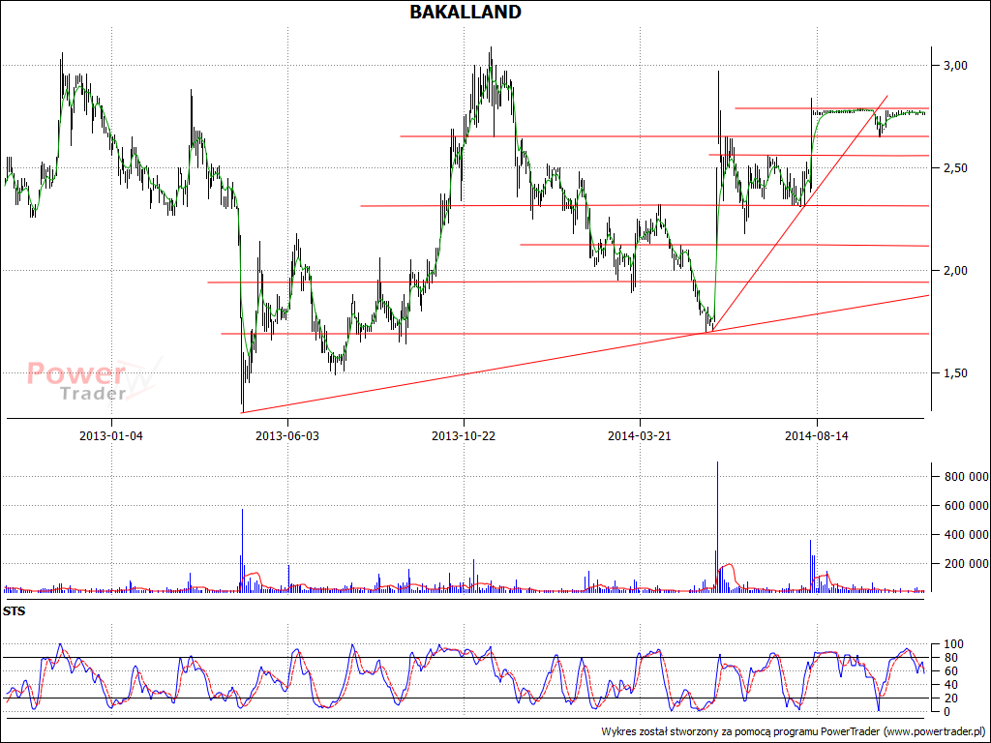The height and width of the screenshot is (743, 991).
Task: Click the 80 stochastic scale label
Action: (952, 658)
